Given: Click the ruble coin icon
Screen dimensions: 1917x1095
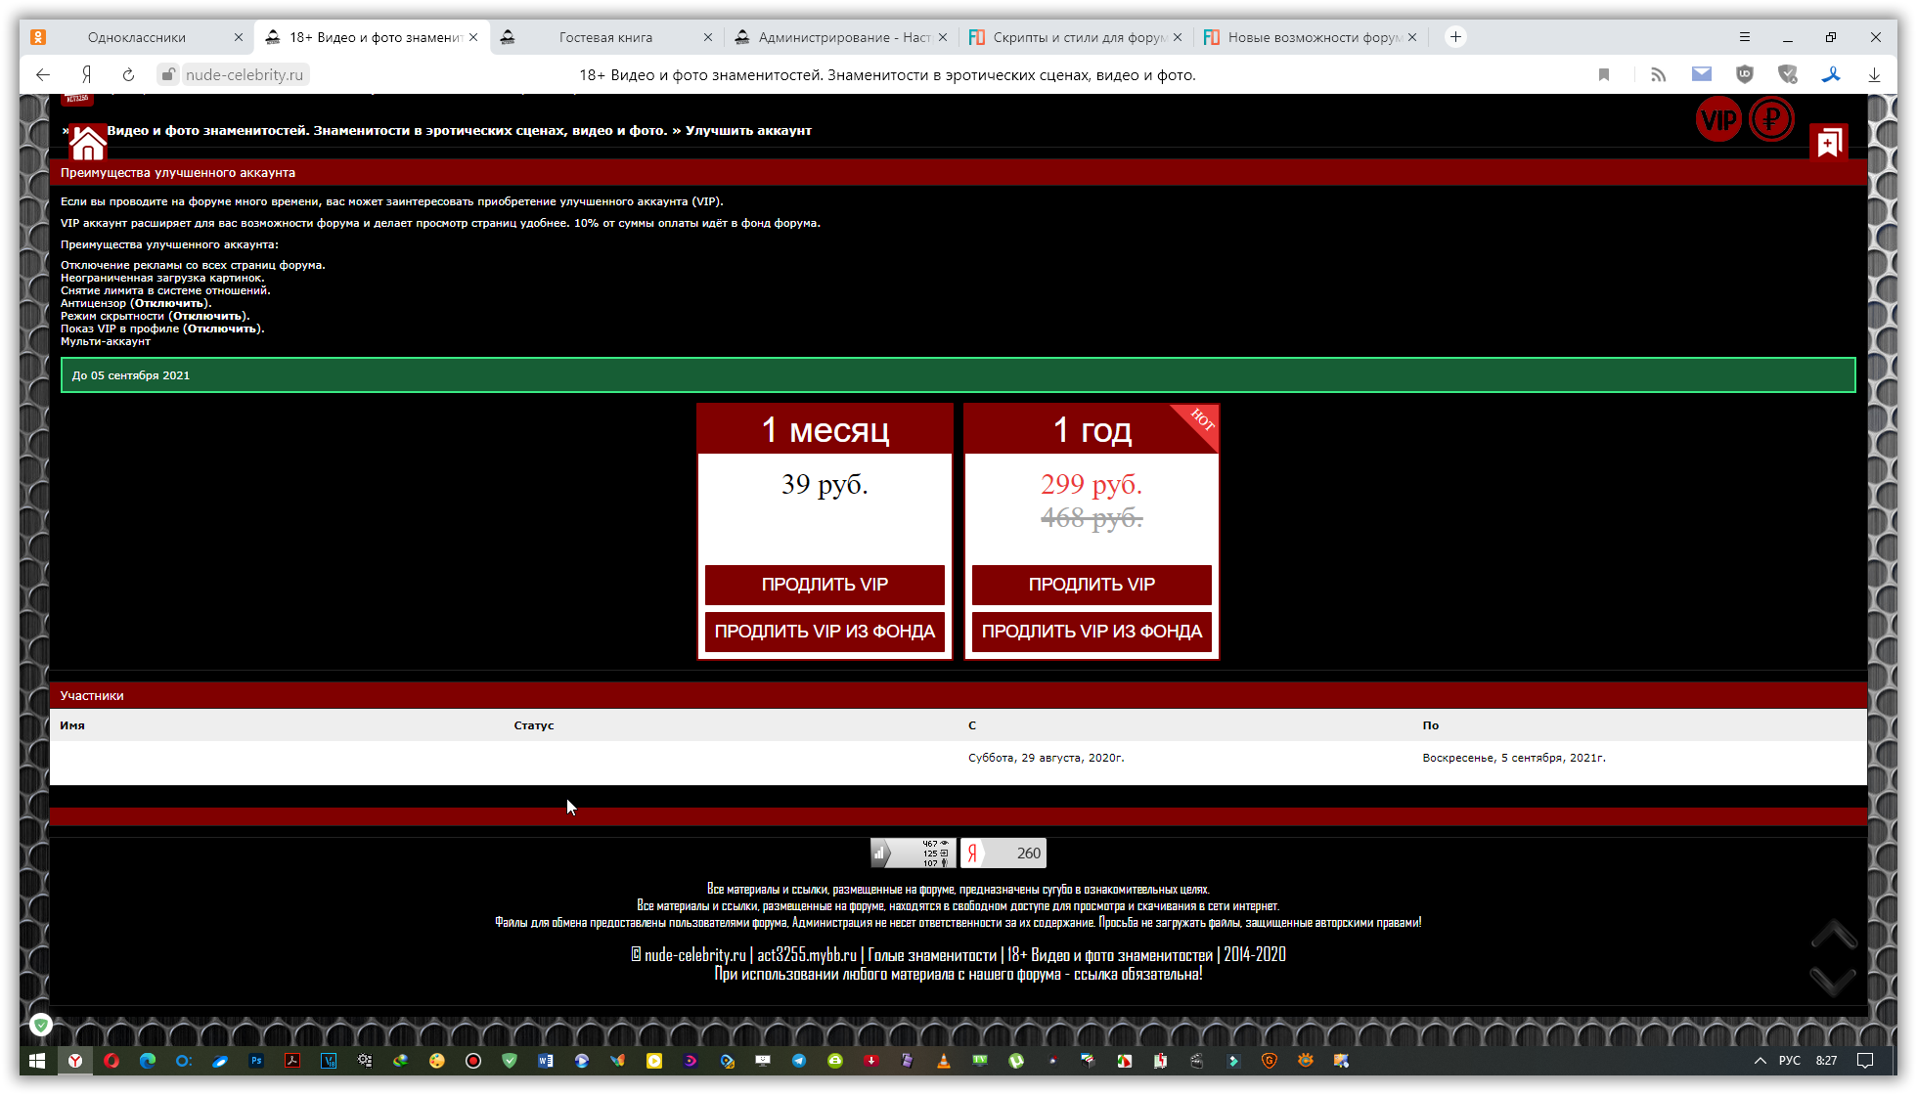Looking at the screenshot, I should point(1771,119).
